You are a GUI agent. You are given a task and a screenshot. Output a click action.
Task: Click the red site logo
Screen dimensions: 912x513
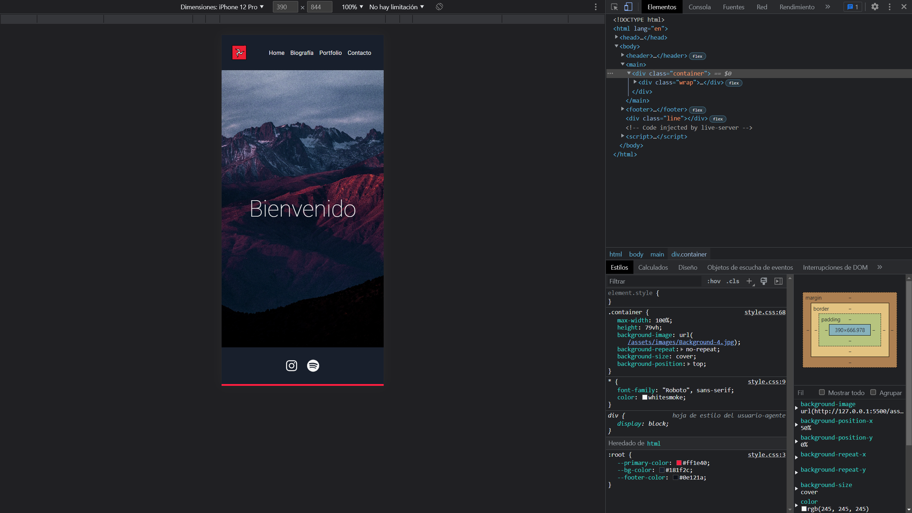click(x=239, y=53)
